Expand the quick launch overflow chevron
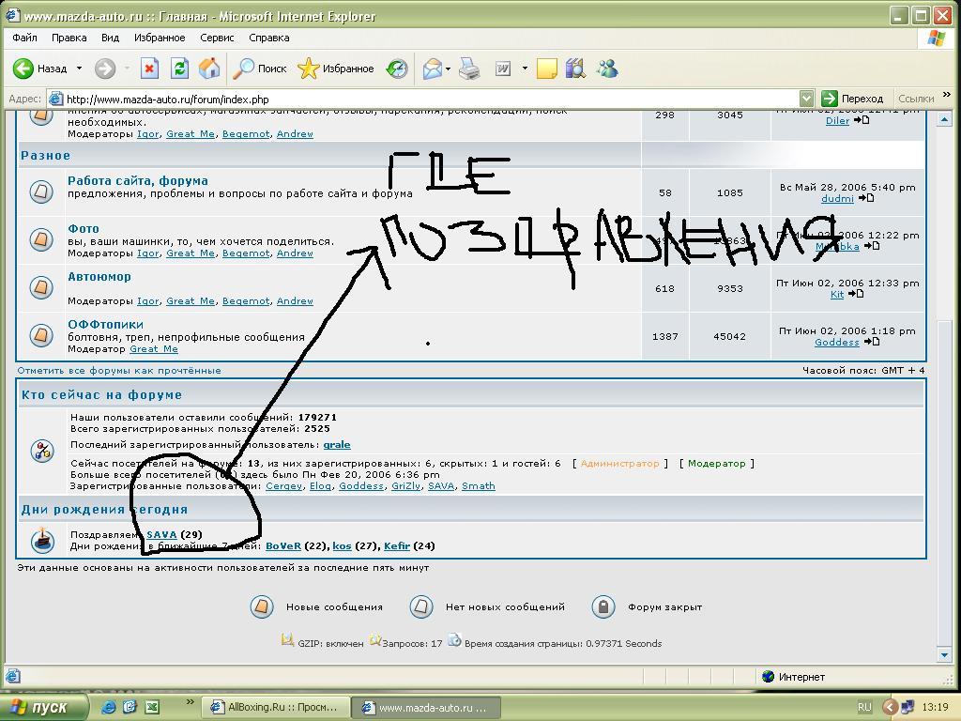The height and width of the screenshot is (721, 961). tap(190, 702)
